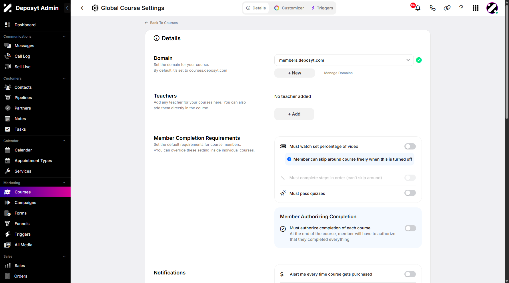Click the Back To Courses link
The image size is (509, 283).
click(161, 23)
